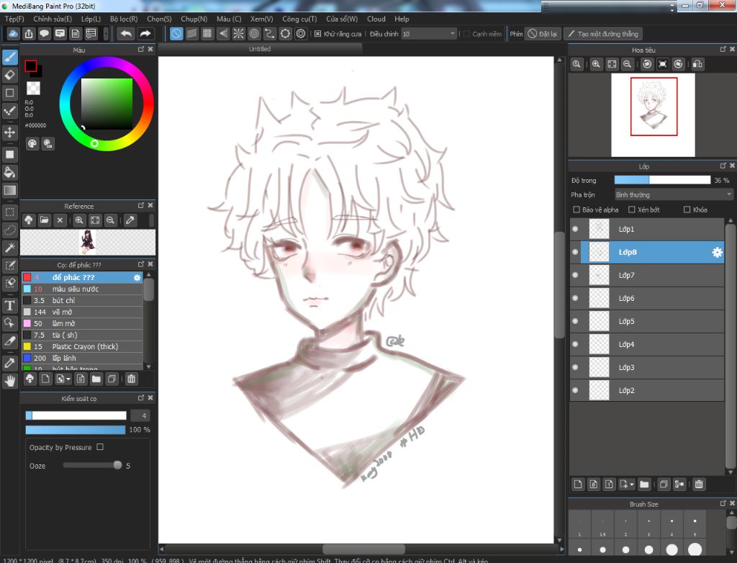This screenshot has width=737, height=563.
Task: Select the Bucket fill tool
Action: click(10, 172)
